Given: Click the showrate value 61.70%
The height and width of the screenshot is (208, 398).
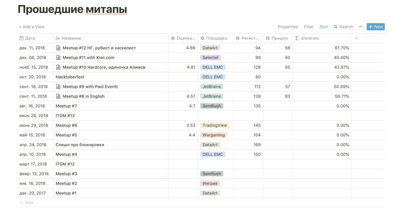Looking at the screenshot, I should [x=342, y=48].
